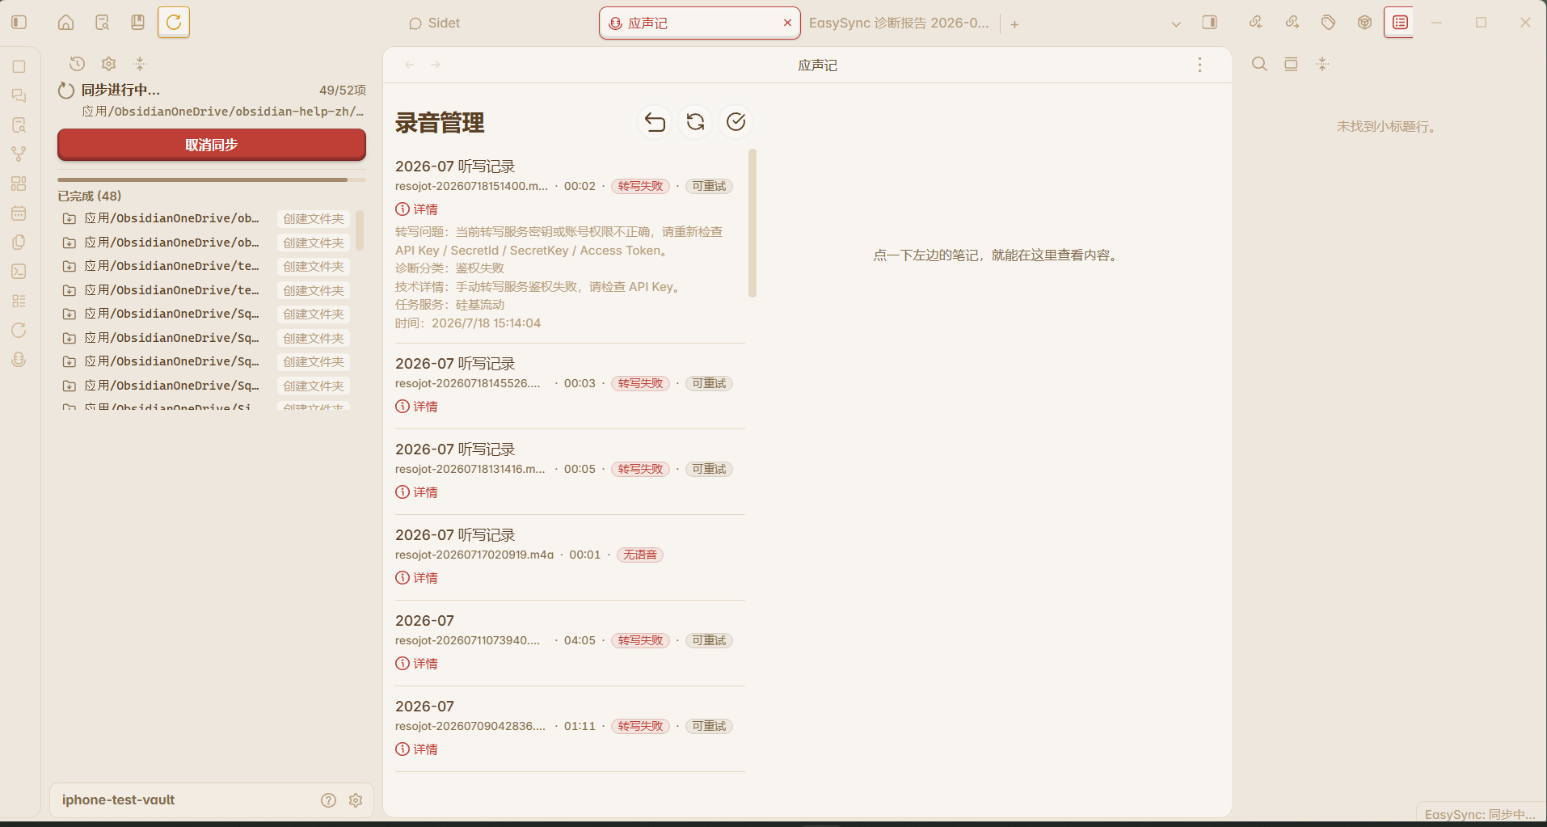Open help icon next to iphone-test-vault

[328, 800]
